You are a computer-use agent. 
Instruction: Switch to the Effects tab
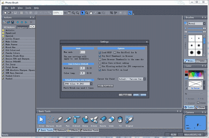73,130
